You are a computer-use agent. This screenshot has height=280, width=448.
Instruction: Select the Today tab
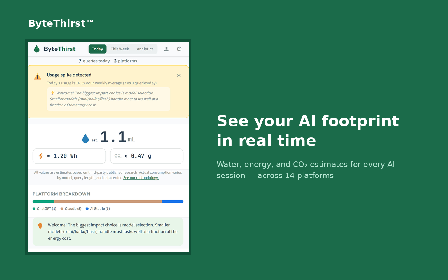coord(97,49)
